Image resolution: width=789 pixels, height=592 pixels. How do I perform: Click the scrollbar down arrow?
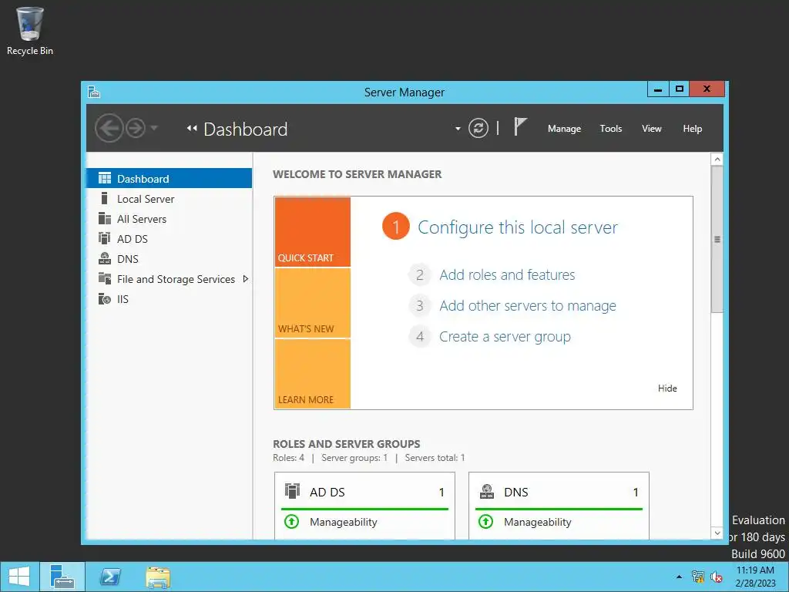(x=717, y=533)
